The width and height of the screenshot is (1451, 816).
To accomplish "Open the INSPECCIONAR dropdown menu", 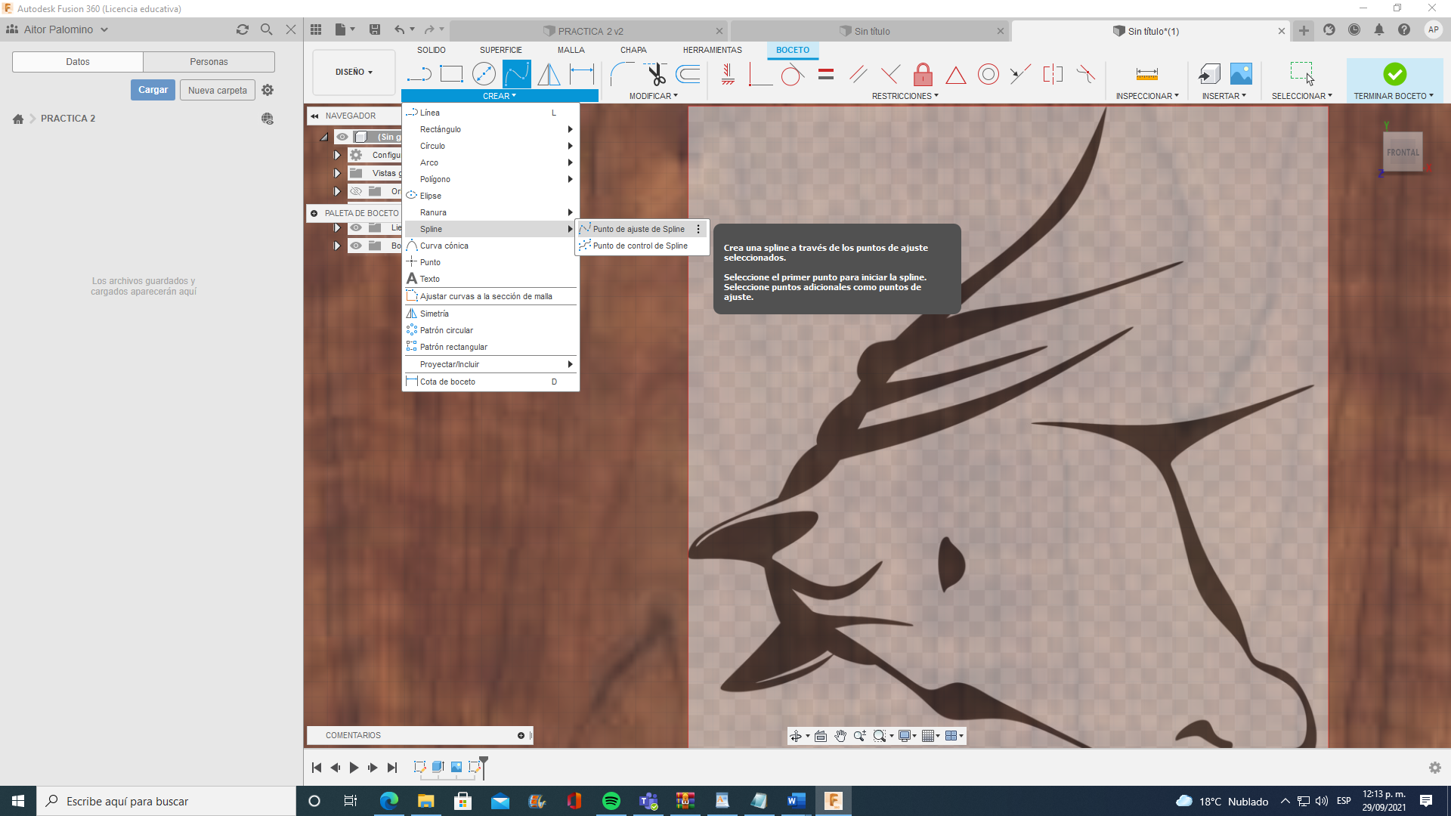I will (1147, 96).
